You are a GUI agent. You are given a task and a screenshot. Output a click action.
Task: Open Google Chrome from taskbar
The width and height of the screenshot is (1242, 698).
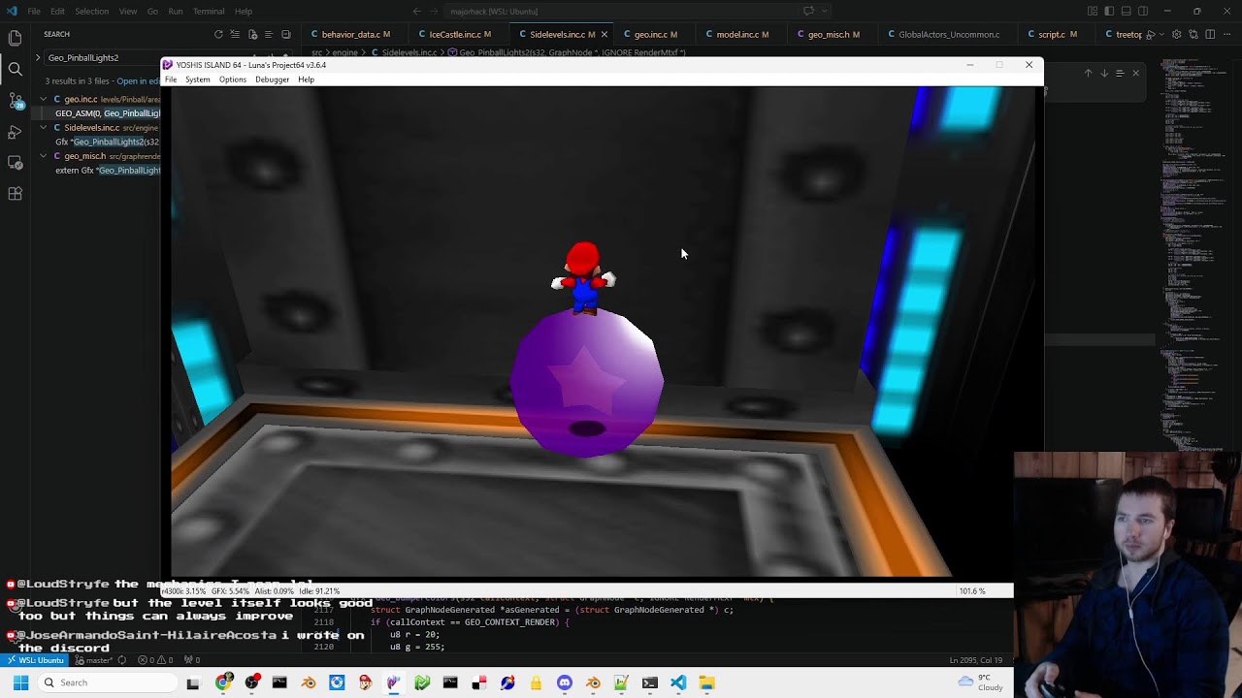[224, 682]
